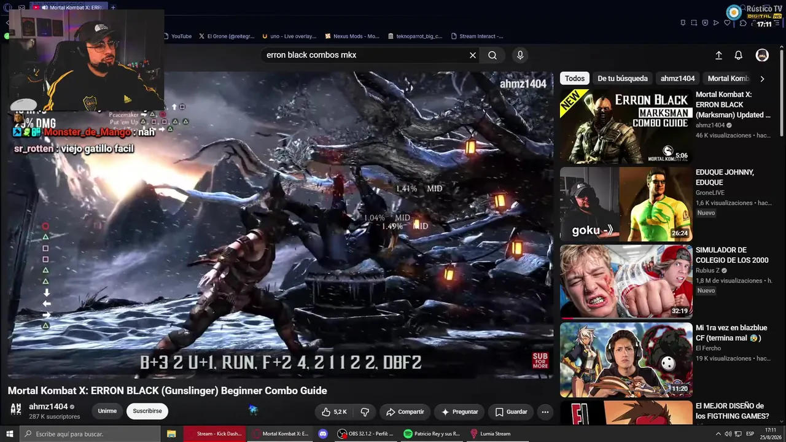786x442 pixels.
Task: Switch to OBS 32.1.2 in the taskbar
Action: point(366,434)
